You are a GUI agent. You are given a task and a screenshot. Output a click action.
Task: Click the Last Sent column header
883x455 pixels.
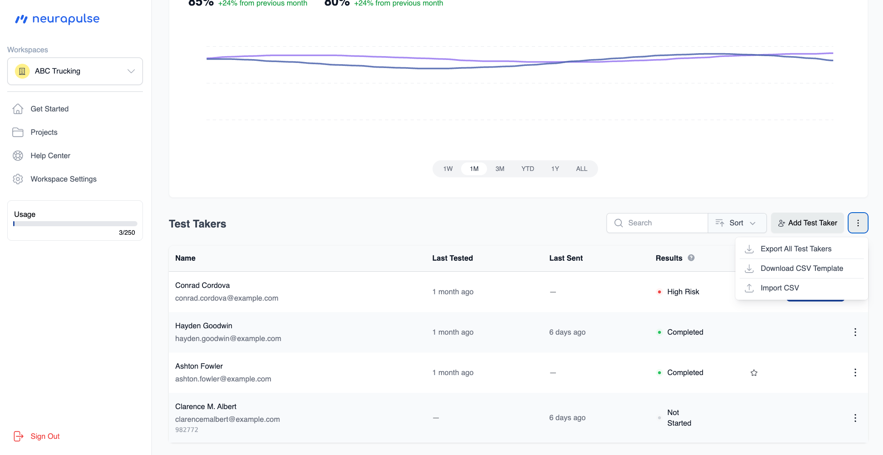point(566,258)
